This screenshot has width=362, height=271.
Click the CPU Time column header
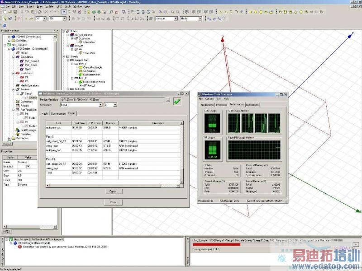(95, 123)
